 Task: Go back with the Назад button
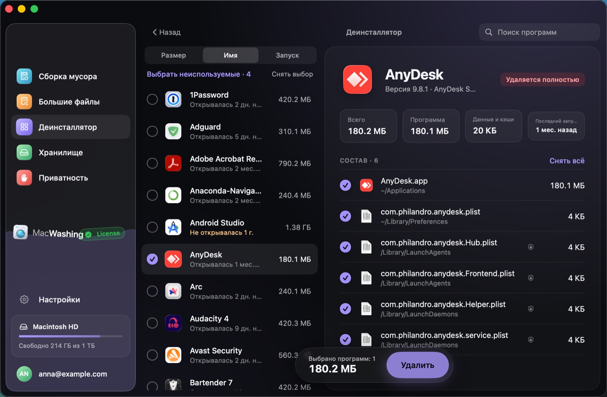pos(167,32)
